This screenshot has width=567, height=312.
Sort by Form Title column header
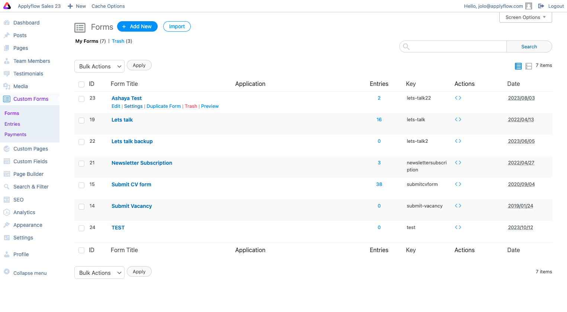[124, 84]
